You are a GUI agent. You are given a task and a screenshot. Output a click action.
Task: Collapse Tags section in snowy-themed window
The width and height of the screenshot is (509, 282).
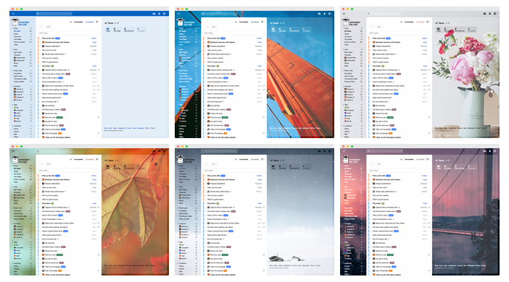click(x=178, y=242)
